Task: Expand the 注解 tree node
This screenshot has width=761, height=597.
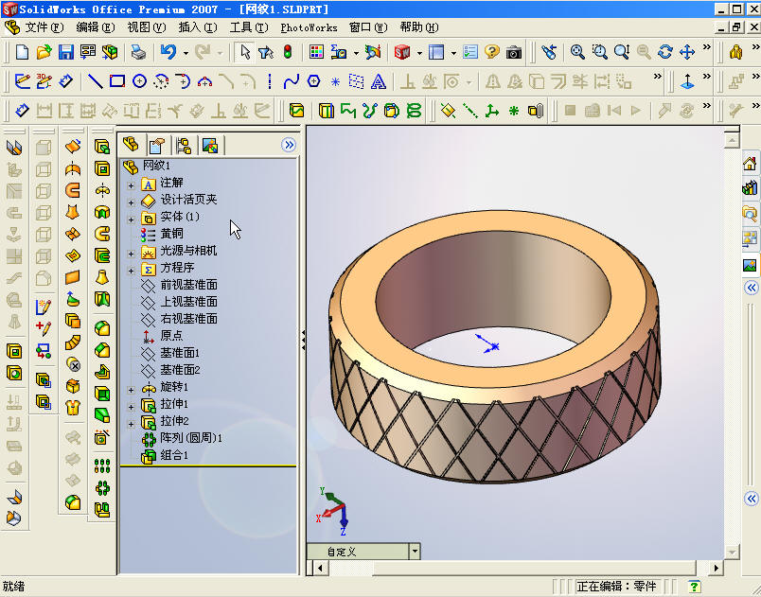Action: [x=131, y=185]
